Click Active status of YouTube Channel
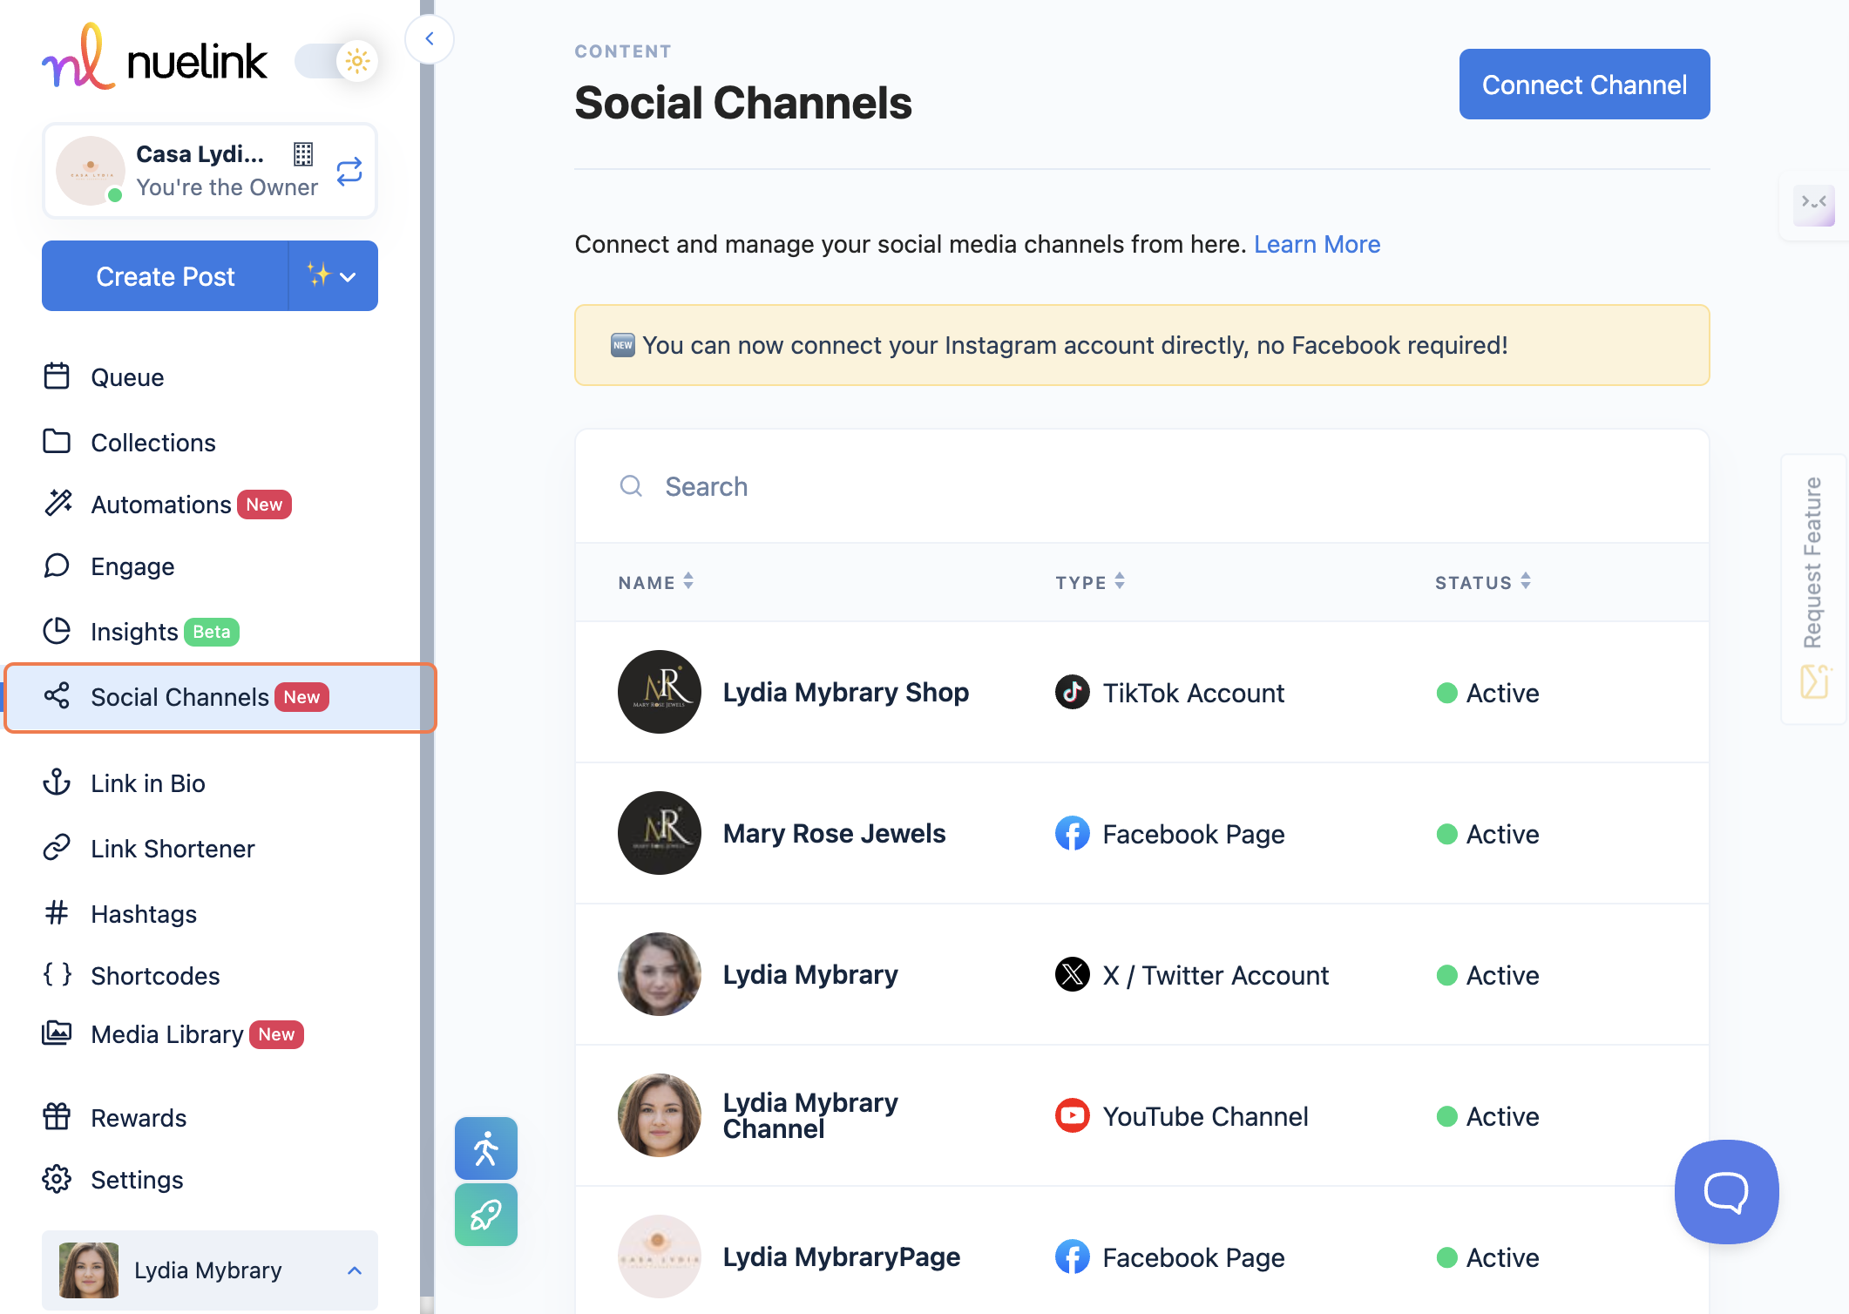This screenshot has height=1314, width=1849. point(1488,1116)
